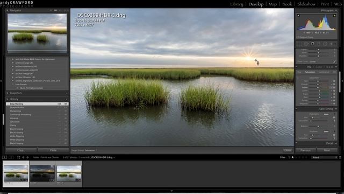This screenshot has height=194, width=344.
Task: Expand the Detail panel triangle
Action: tap(336, 143)
